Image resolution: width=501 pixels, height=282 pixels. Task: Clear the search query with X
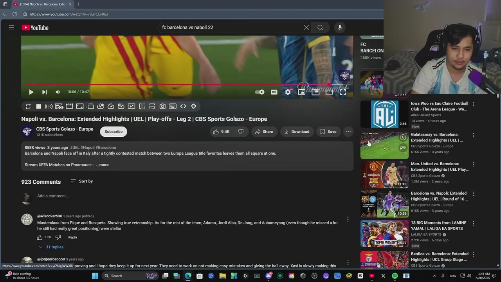(x=306, y=27)
